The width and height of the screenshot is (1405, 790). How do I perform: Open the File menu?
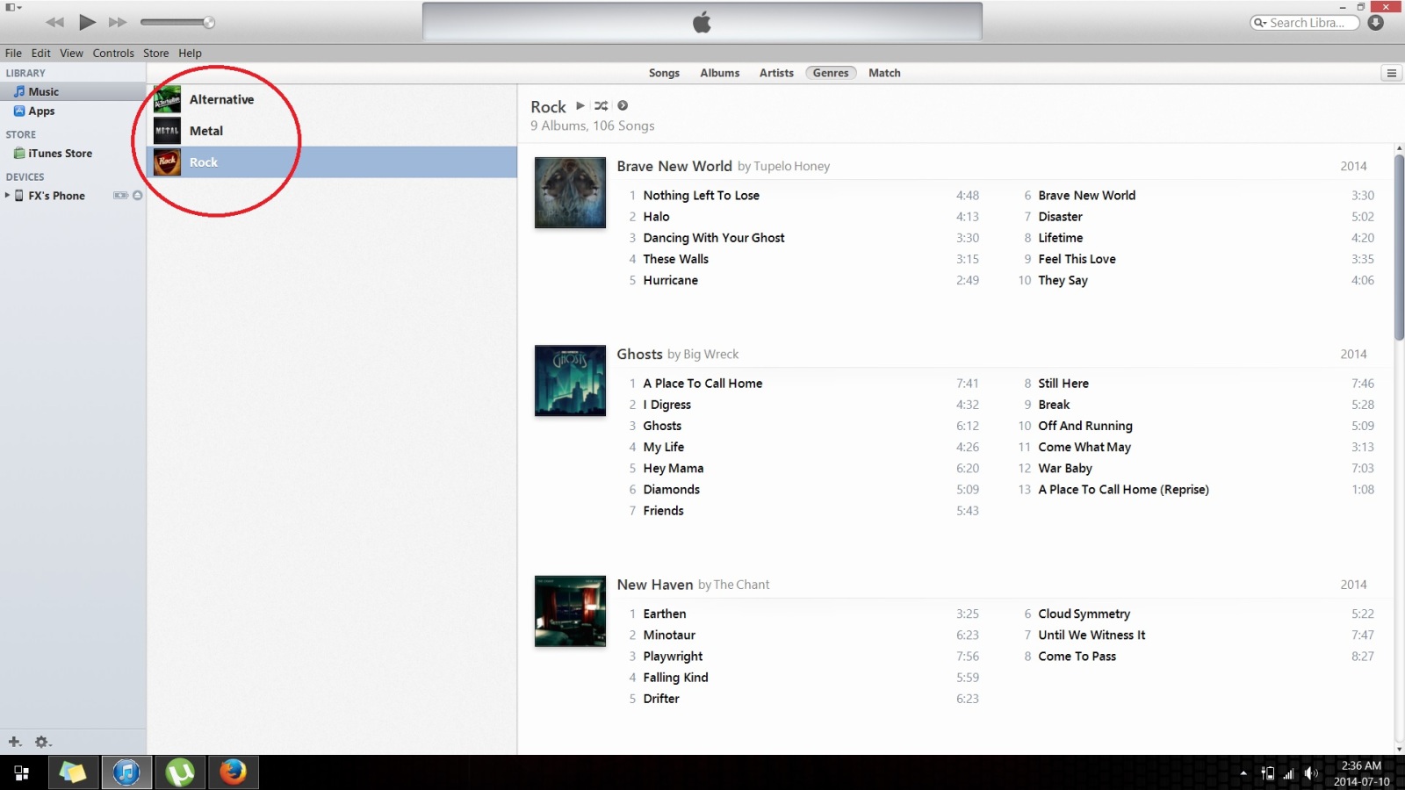point(13,53)
